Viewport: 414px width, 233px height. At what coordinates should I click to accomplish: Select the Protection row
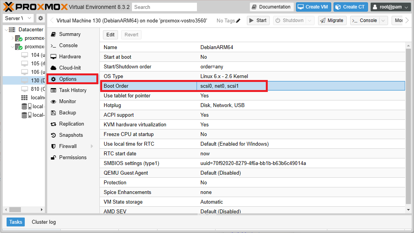pyautogui.click(x=252, y=182)
